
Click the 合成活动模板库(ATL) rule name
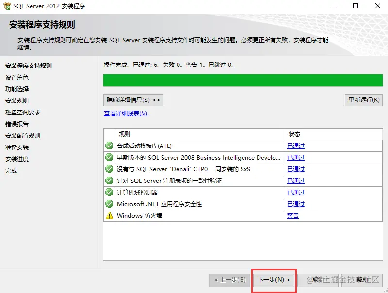pos(144,146)
